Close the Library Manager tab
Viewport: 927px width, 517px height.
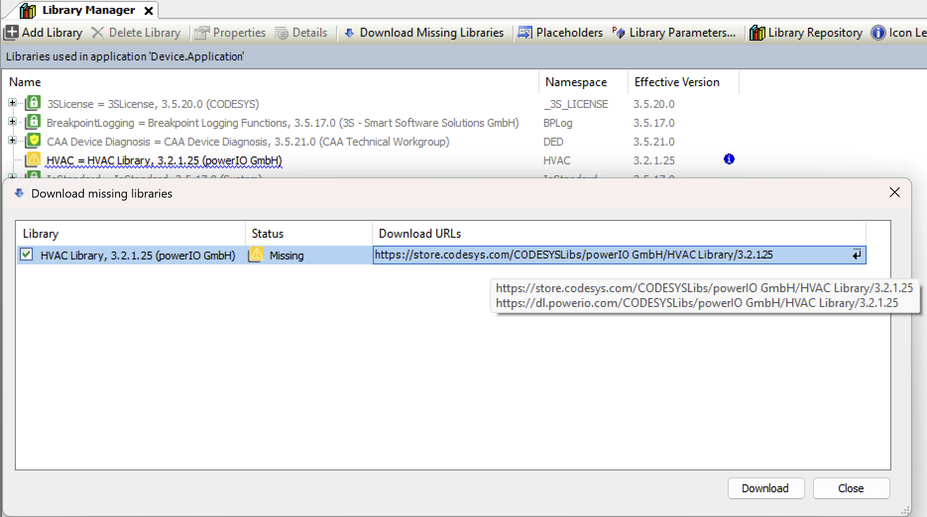[148, 11]
